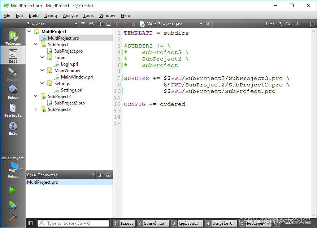Click the filter tree funnel icon
Viewport: 317px width, 228px height.
click(83, 24)
